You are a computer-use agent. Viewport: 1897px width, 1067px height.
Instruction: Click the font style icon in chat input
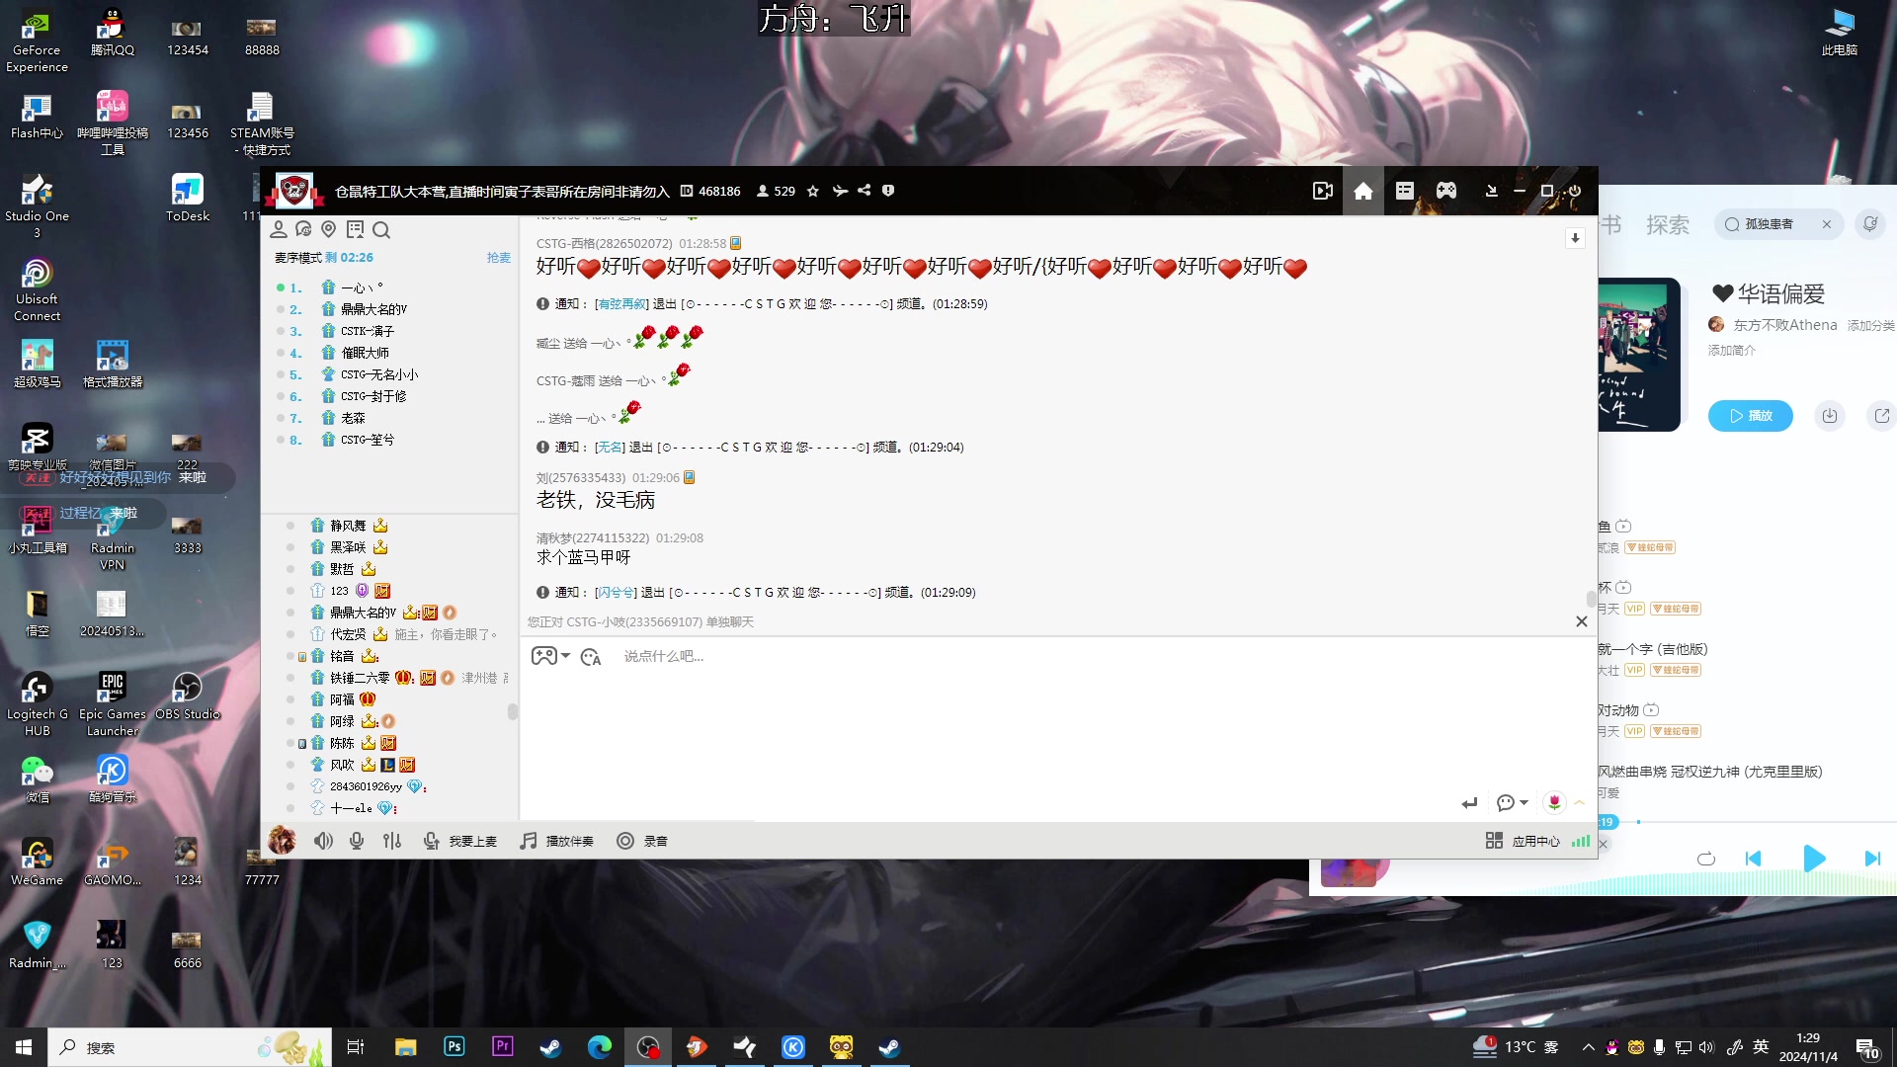[591, 657]
